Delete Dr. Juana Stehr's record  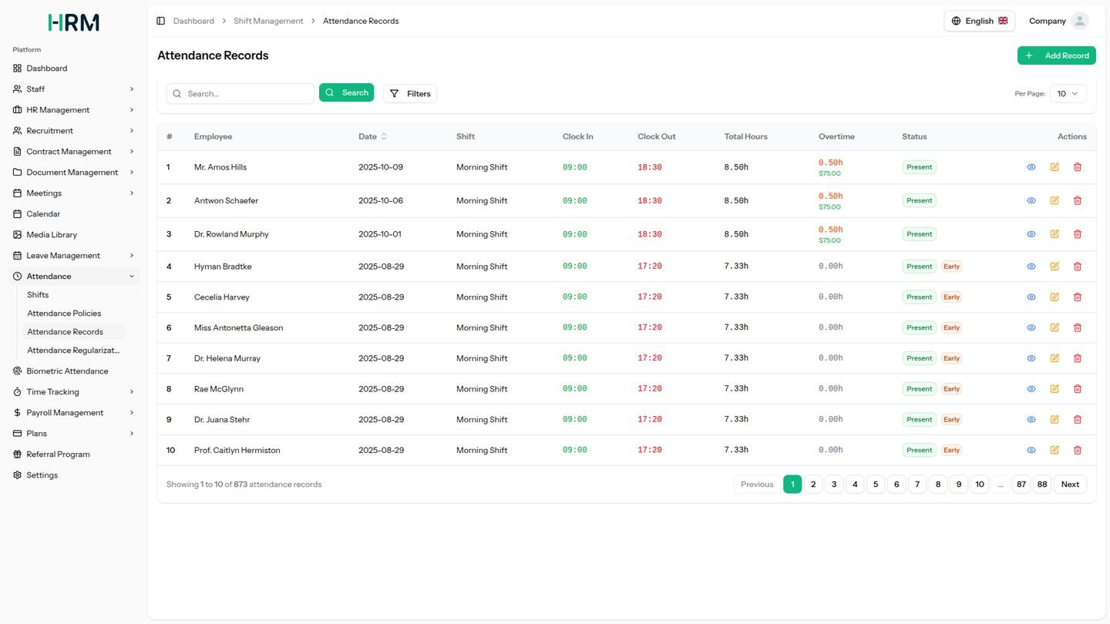coord(1078,419)
